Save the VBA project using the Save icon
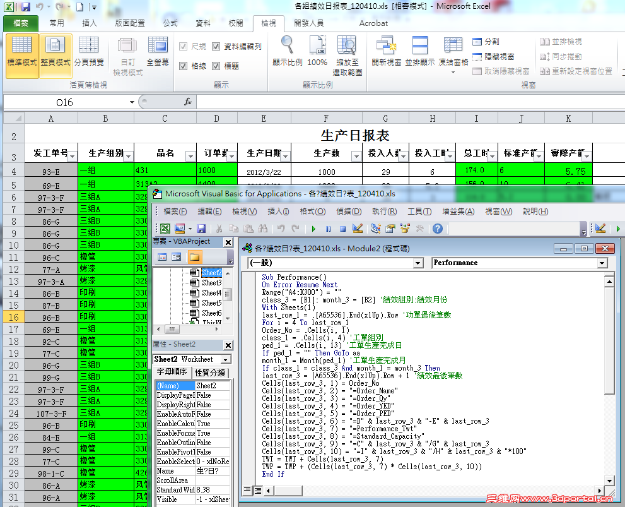625x507 pixels. pyautogui.click(x=201, y=230)
